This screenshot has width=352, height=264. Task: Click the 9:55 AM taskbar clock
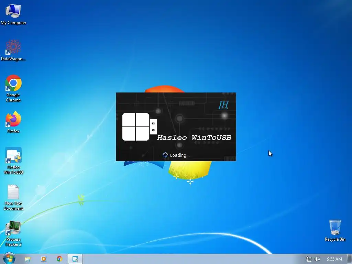[x=334, y=259]
